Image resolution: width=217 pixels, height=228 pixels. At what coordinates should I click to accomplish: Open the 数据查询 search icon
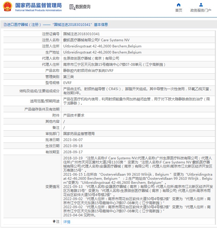coord(72,7)
